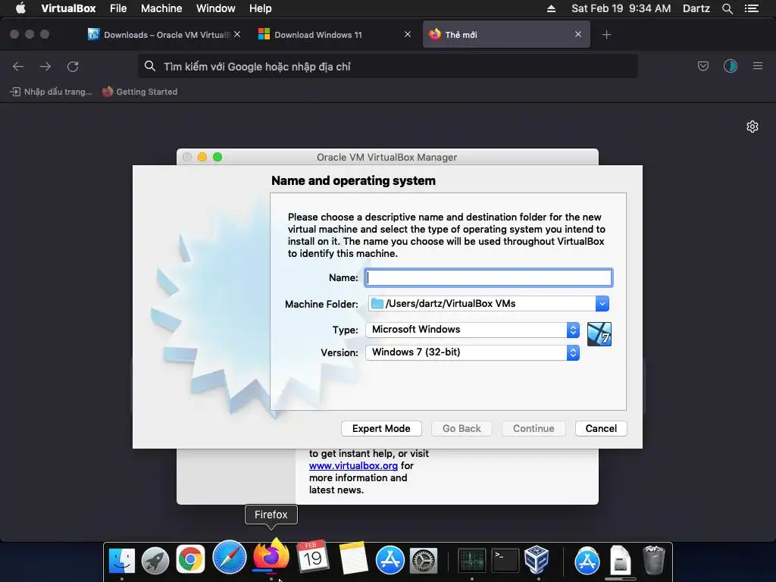Open the Machine menu
This screenshot has width=776, height=582.
coord(161,8)
